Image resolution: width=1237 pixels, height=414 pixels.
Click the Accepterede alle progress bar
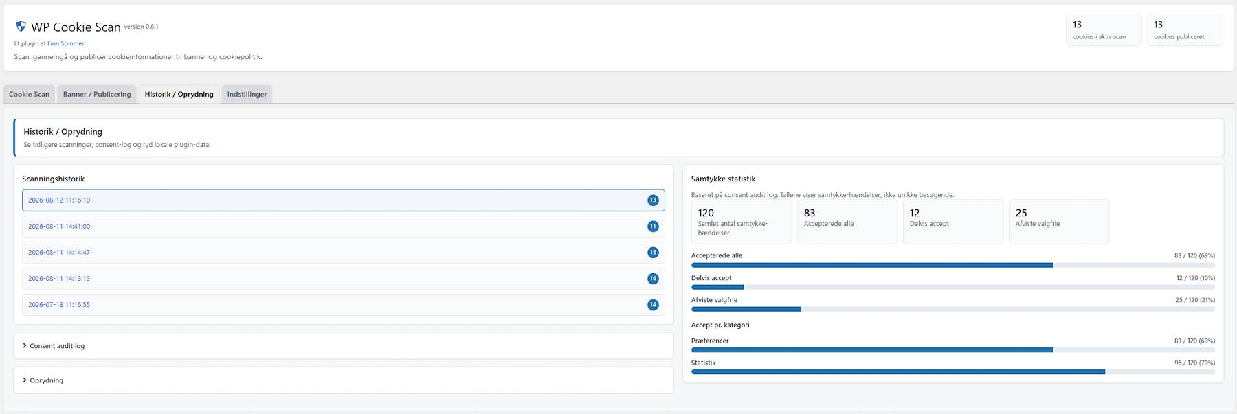pos(953,265)
